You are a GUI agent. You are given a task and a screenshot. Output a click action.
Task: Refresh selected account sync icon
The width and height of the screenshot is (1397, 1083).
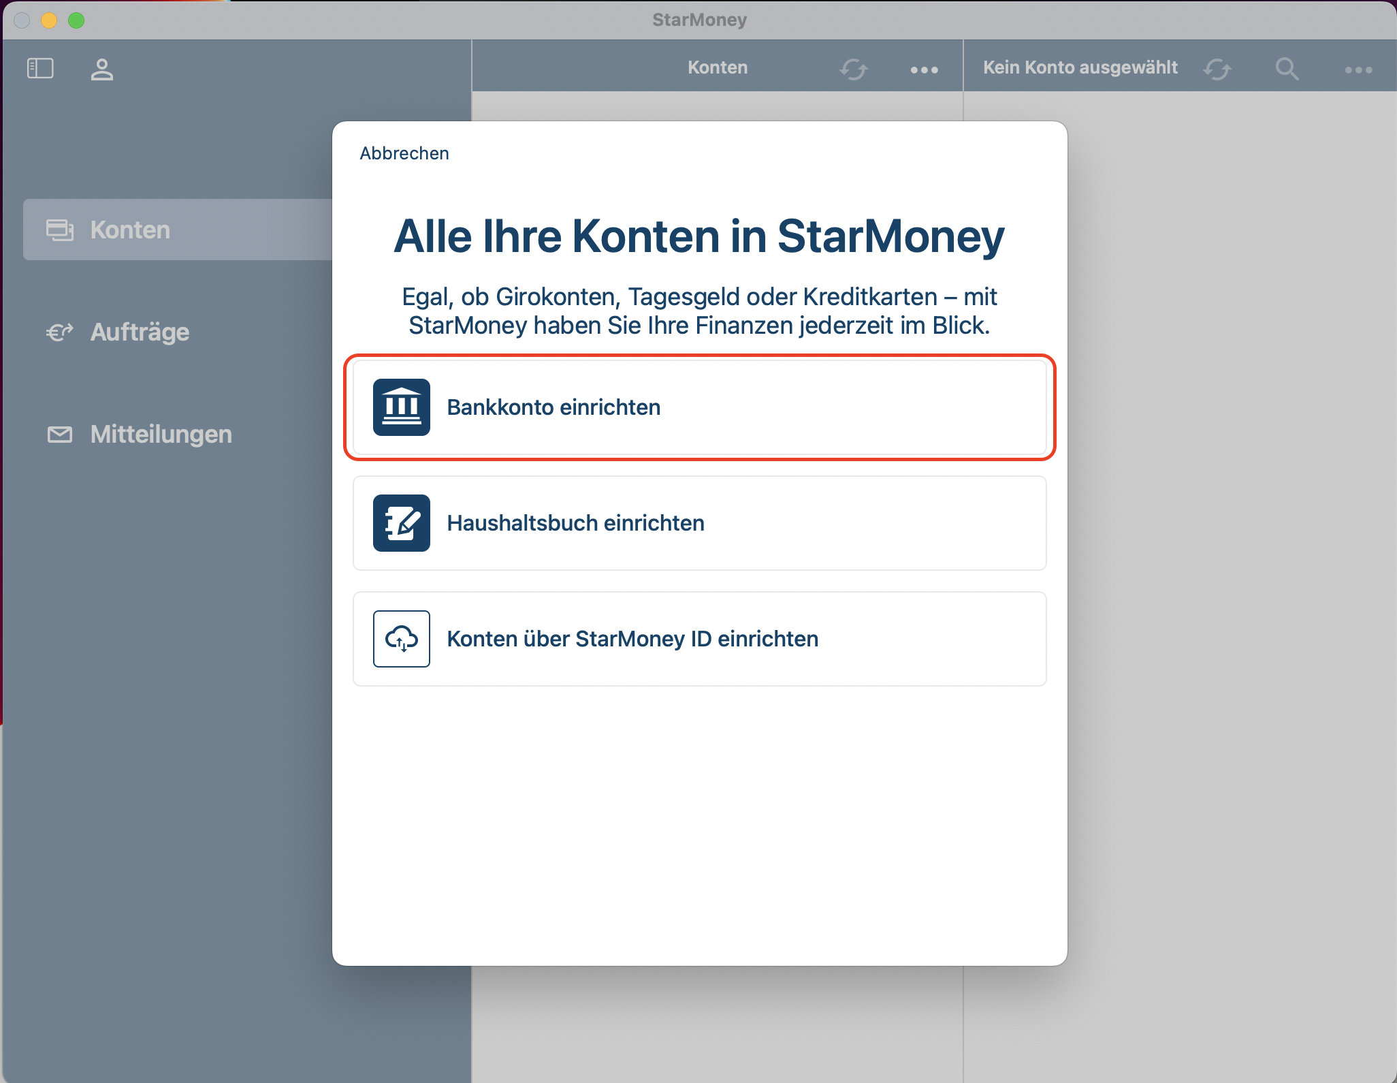(x=1217, y=69)
